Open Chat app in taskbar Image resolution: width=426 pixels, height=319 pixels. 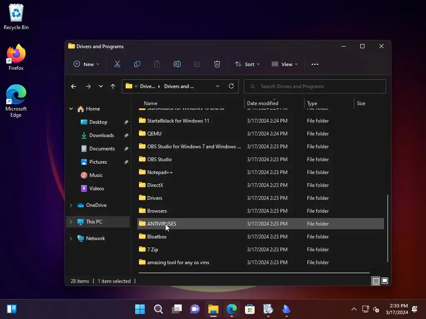[x=195, y=309]
